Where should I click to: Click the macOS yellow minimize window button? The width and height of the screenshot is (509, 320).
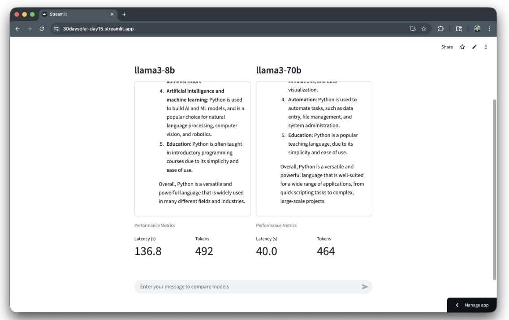click(24, 14)
